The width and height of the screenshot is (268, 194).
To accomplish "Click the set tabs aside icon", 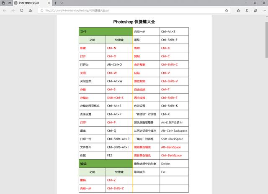I will click(x=10, y=3).
